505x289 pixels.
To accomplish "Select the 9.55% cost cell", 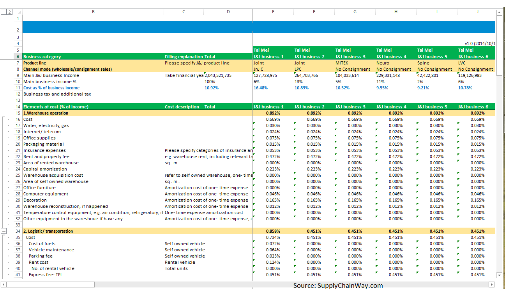I will tap(396, 88).
